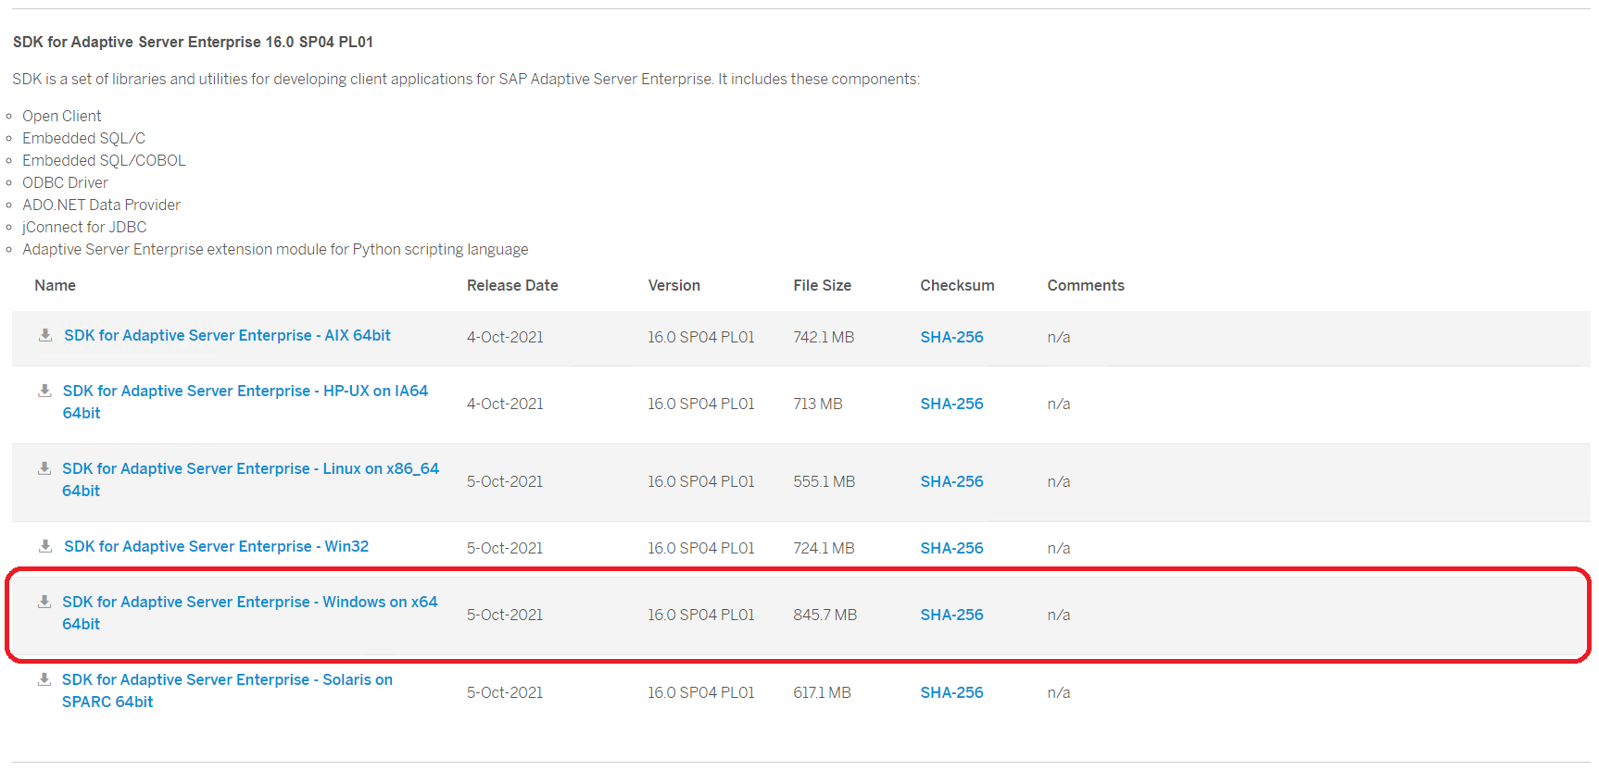
Task: Click the download icon for Windows on x64
Action: pyautogui.click(x=44, y=602)
